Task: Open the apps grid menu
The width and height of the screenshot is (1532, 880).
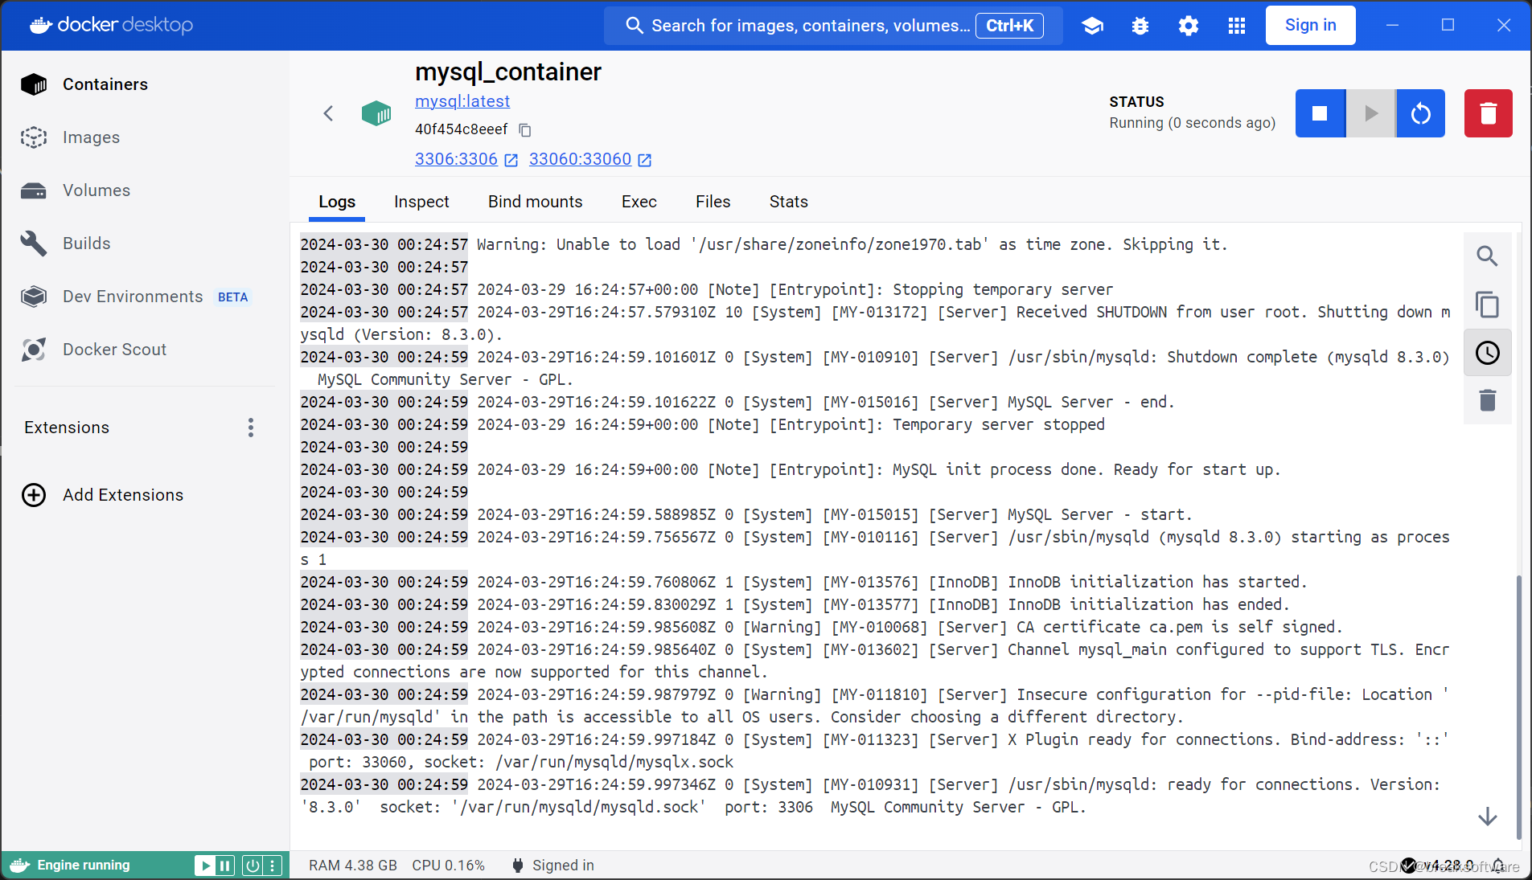Action: [1237, 26]
